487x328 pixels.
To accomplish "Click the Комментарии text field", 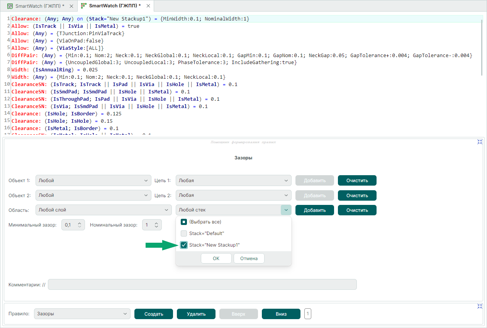I will click(202, 284).
